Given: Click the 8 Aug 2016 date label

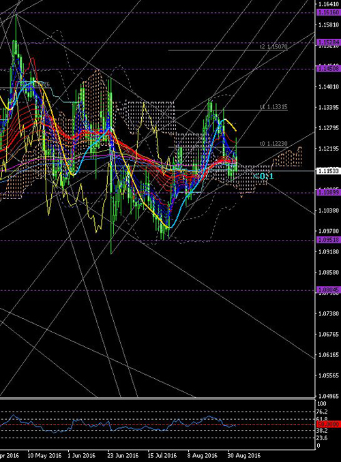Looking at the screenshot, I should (x=202, y=455).
